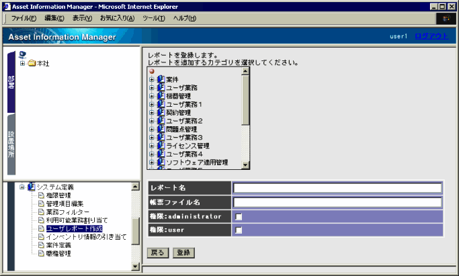Click the book icon beside ユーザ業務1
Image resolution: width=459 pixels, height=276 pixels.
[161, 104]
